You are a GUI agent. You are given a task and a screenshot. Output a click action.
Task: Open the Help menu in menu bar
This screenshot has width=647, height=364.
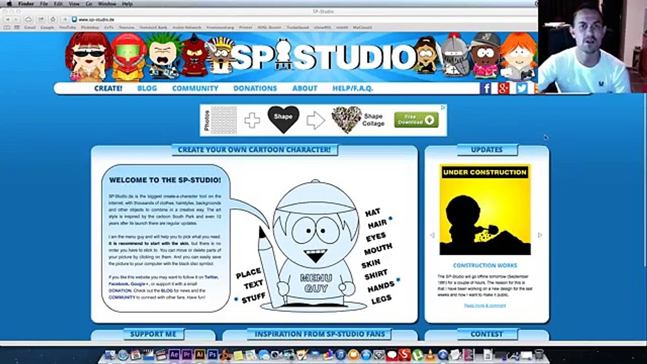(x=127, y=4)
